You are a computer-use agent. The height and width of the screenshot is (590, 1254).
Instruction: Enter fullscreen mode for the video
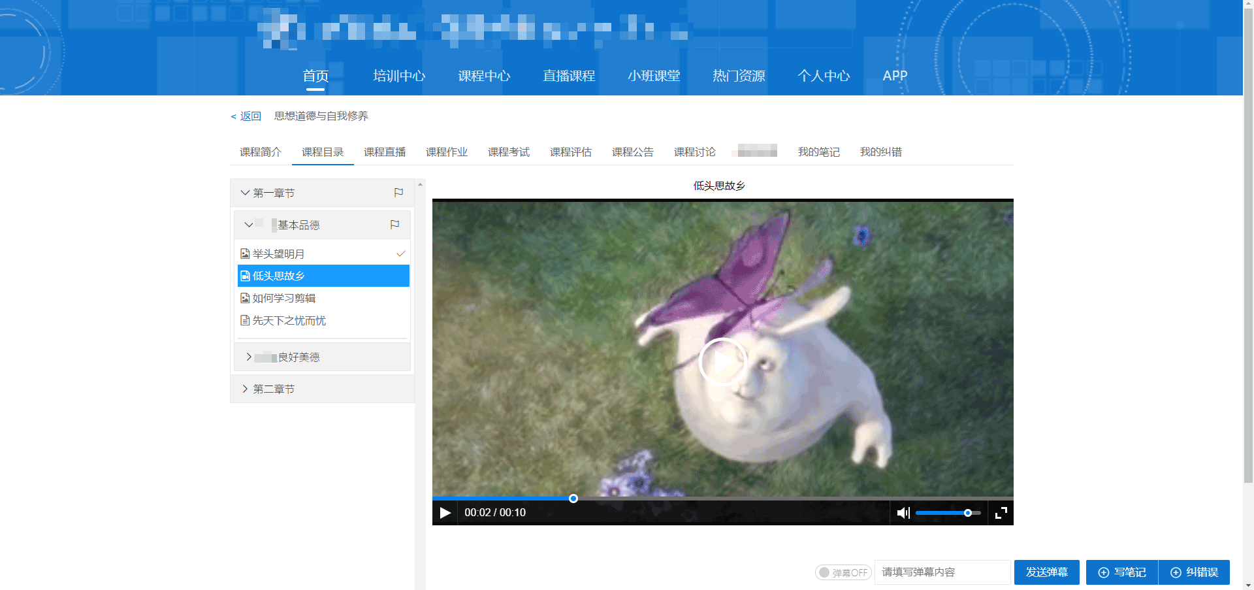[x=1001, y=513]
